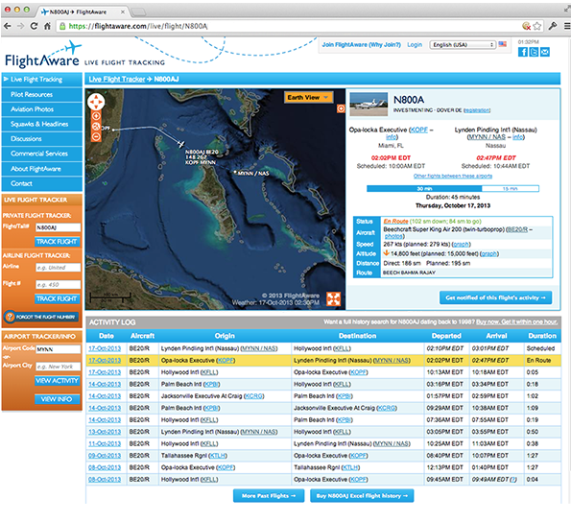Zoom out on the flight map
The width and height of the screenshot is (571, 522).
96,137
